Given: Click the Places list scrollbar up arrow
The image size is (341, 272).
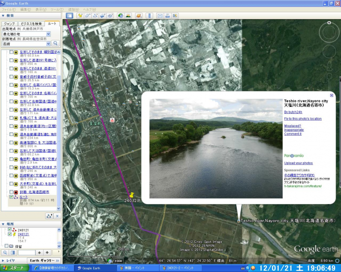Looking at the screenshot, I should click(59, 229).
